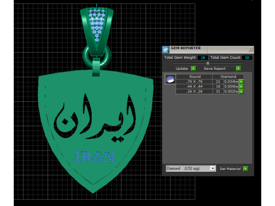The height and width of the screenshot is (206, 275).
Task: Click the green Update arrow button
Action: [194, 68]
